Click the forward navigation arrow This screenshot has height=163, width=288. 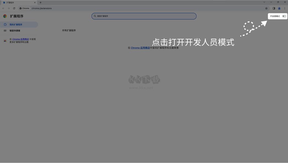pyautogui.click(x=9, y=8)
